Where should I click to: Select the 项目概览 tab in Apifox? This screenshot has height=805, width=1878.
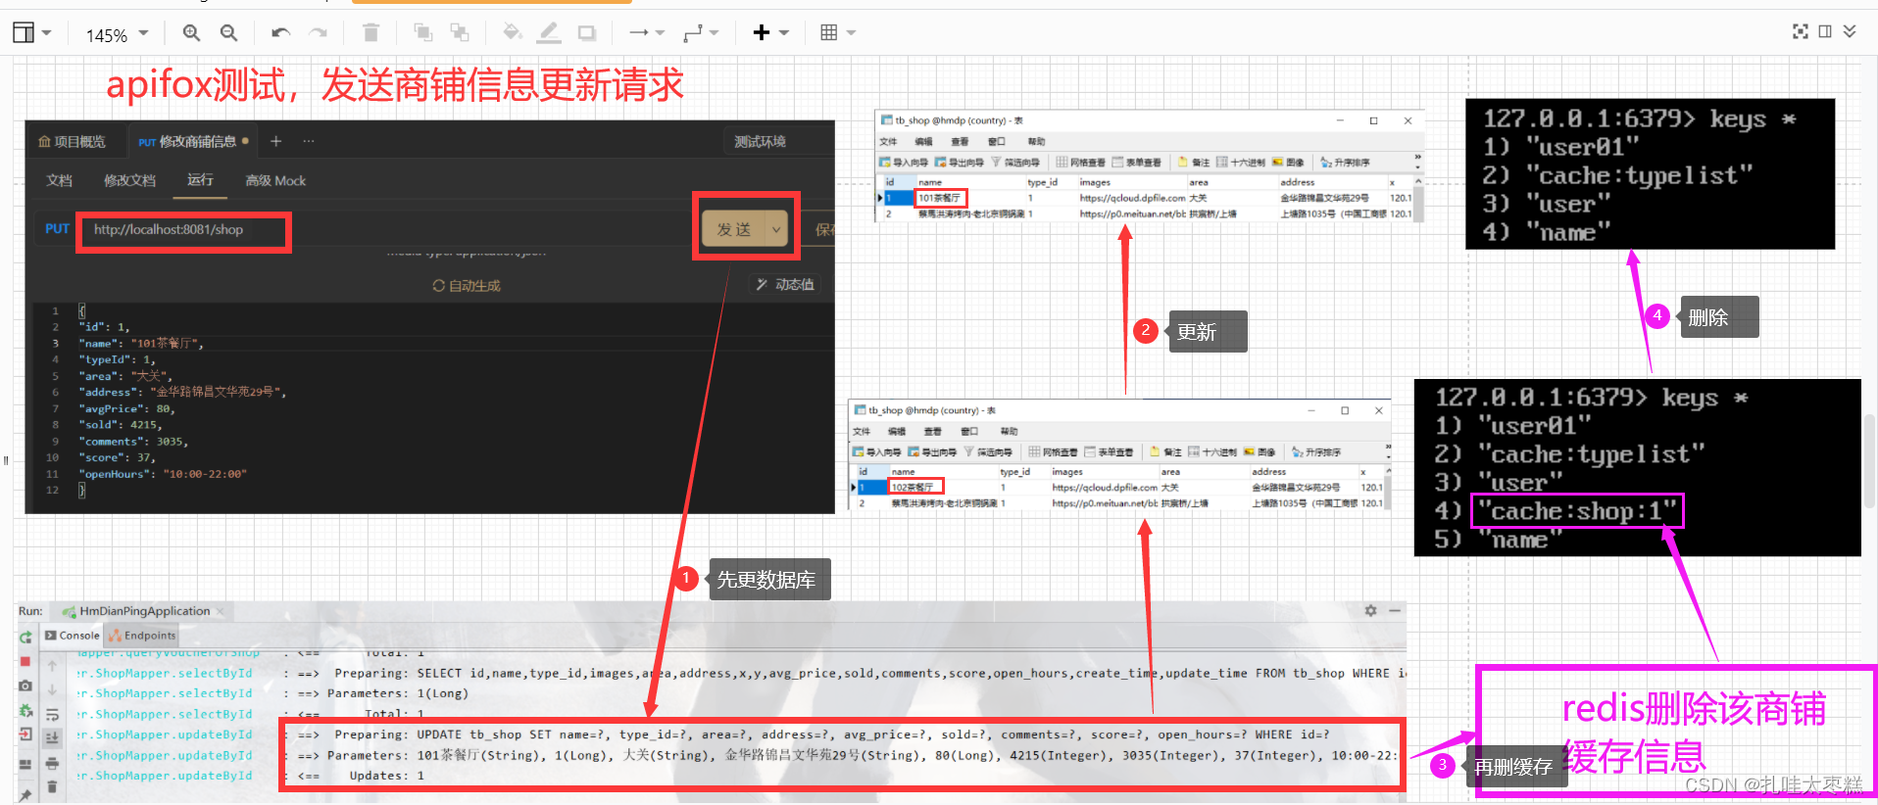[73, 142]
